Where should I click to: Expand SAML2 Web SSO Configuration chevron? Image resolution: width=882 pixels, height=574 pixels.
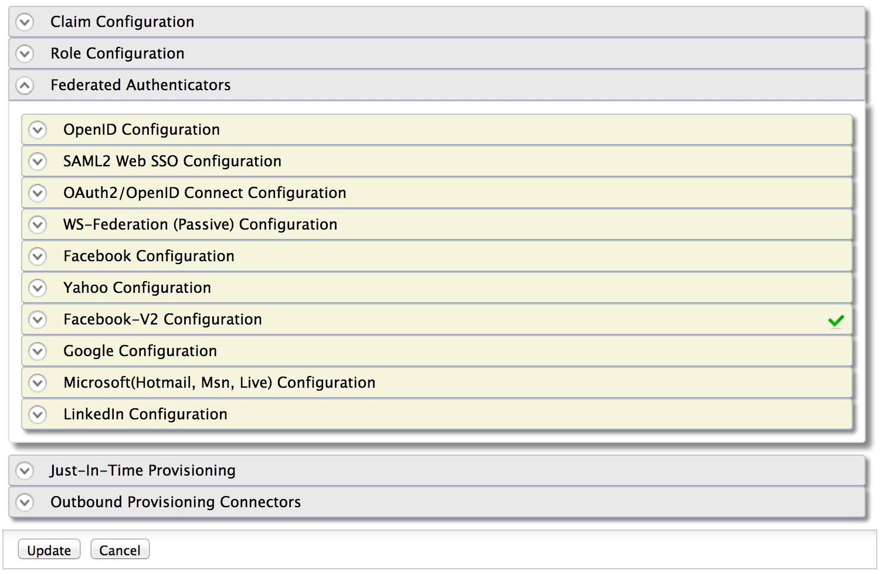[38, 161]
